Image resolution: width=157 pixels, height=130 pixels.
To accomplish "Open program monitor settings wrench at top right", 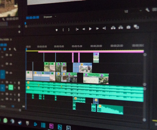I will tap(147, 10).
